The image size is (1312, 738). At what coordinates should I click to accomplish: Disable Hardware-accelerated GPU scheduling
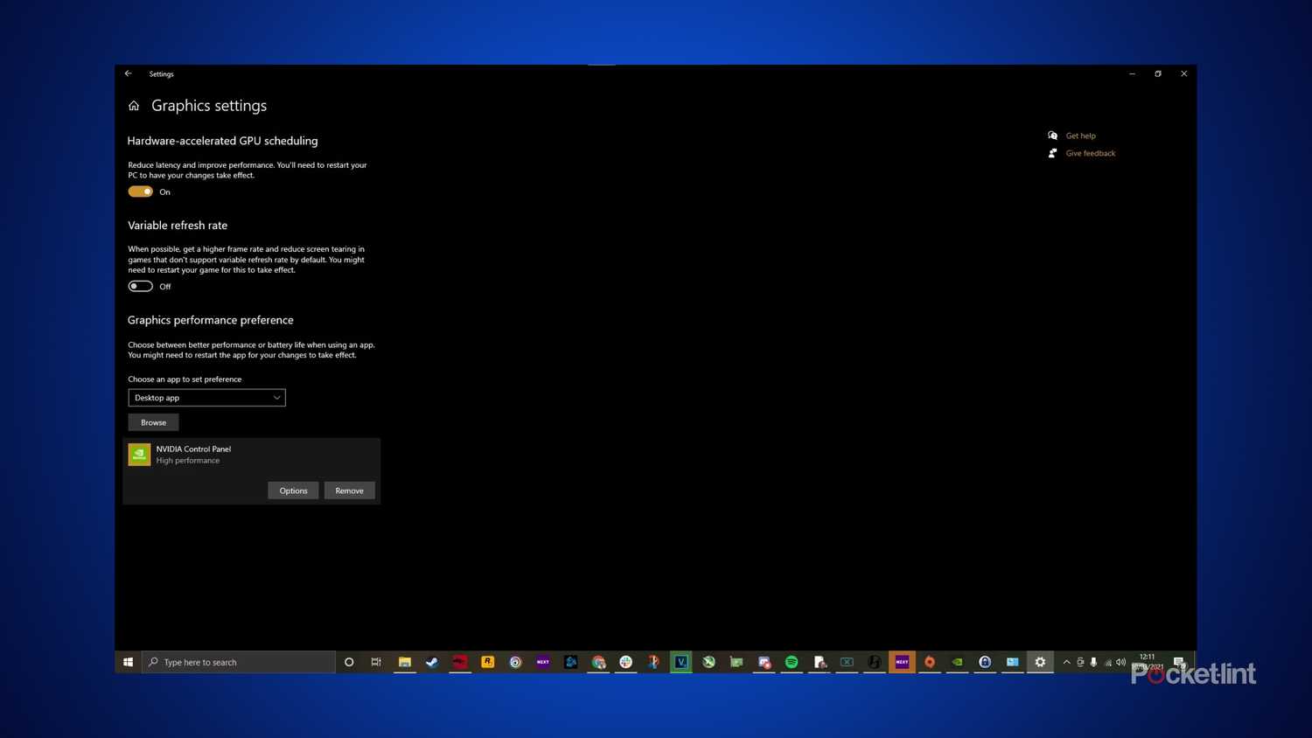(x=140, y=191)
